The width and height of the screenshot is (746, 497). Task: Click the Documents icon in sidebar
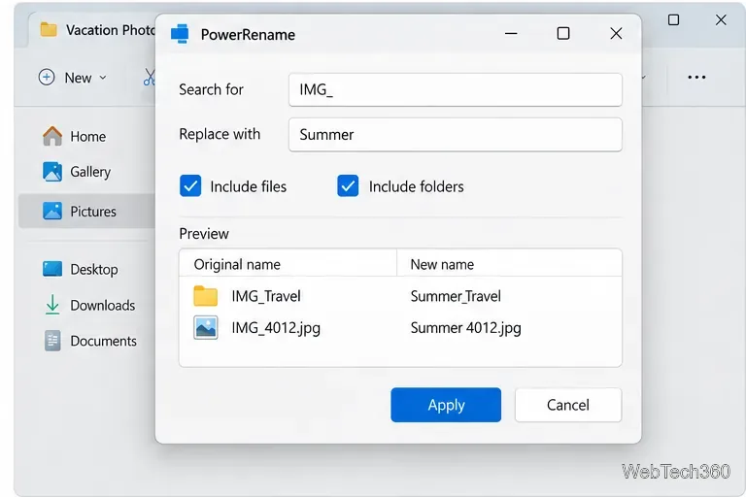point(52,341)
